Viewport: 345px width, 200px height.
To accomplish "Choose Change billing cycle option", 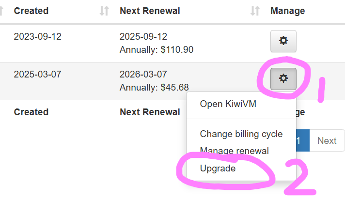I will click(241, 134).
